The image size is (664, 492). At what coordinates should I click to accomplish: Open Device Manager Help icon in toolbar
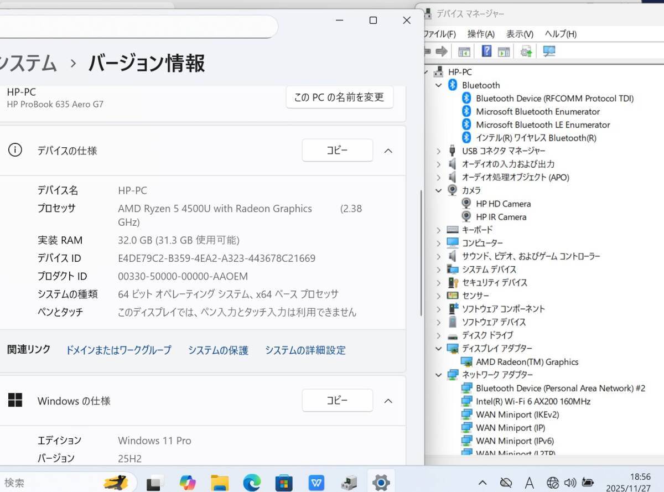coord(486,51)
